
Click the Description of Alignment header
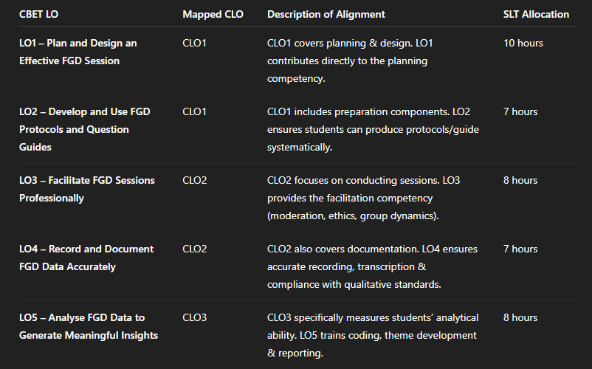[x=326, y=14]
